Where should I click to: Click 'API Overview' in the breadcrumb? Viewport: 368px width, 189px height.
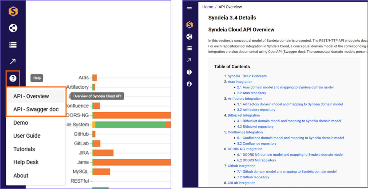coord(230,7)
